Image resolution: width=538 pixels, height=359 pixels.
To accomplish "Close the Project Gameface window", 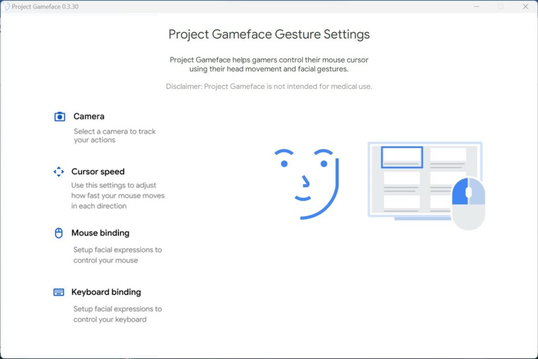I will [x=525, y=6].
